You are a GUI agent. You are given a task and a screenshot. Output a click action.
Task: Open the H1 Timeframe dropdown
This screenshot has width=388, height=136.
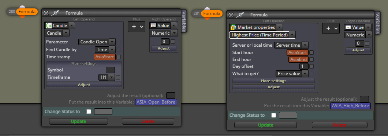(x=112, y=77)
